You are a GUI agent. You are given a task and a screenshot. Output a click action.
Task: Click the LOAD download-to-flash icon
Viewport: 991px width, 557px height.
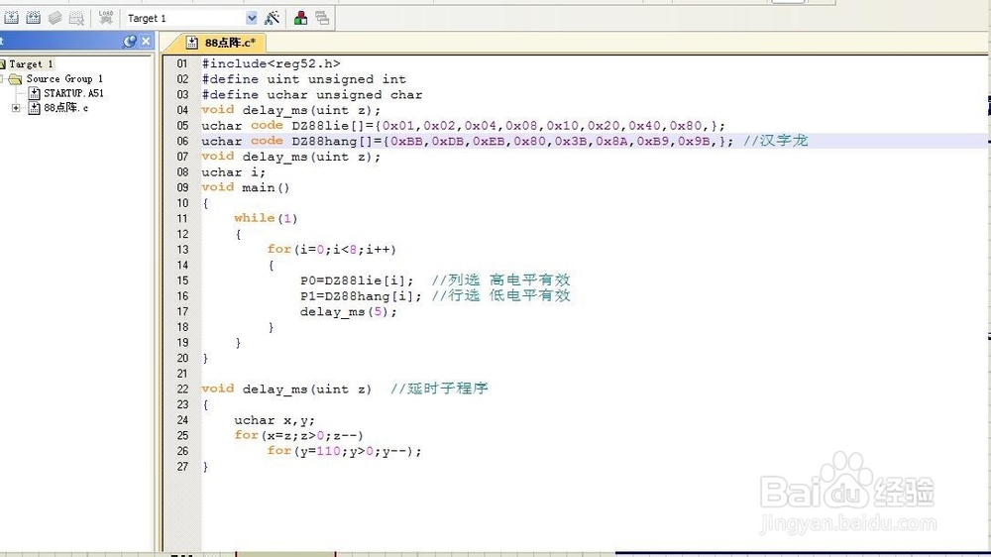[106, 18]
